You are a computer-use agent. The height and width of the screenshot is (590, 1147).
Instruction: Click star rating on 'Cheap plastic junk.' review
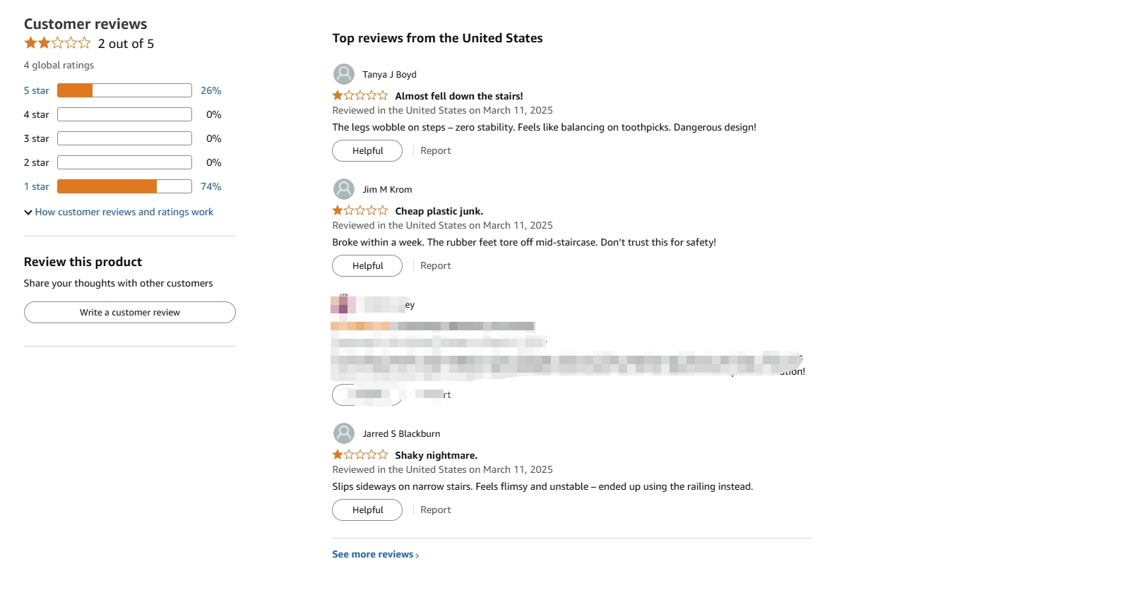360,210
